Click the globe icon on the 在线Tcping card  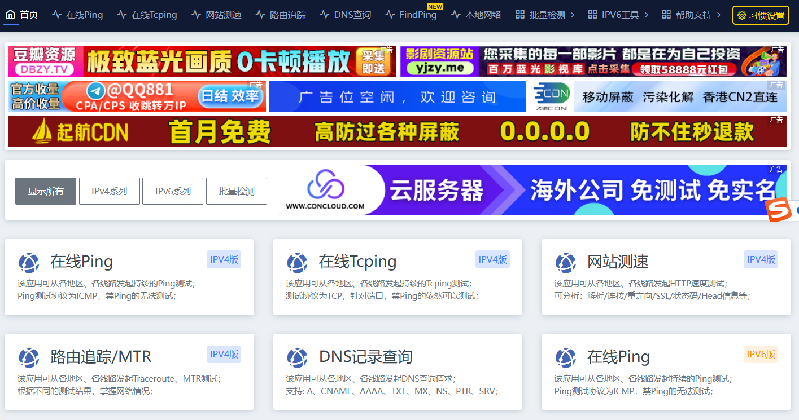click(297, 263)
